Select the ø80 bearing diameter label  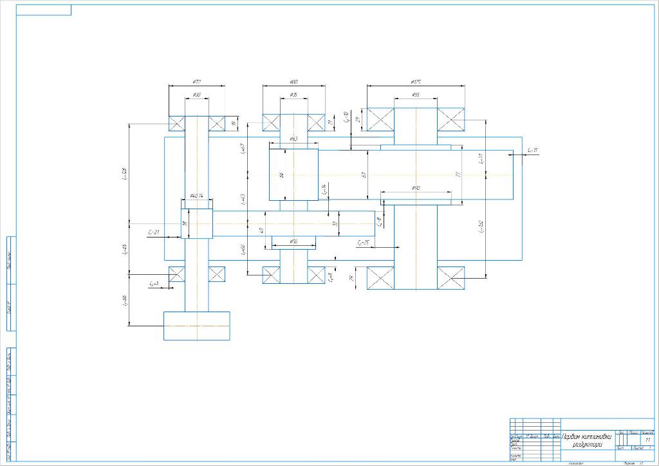(293, 82)
